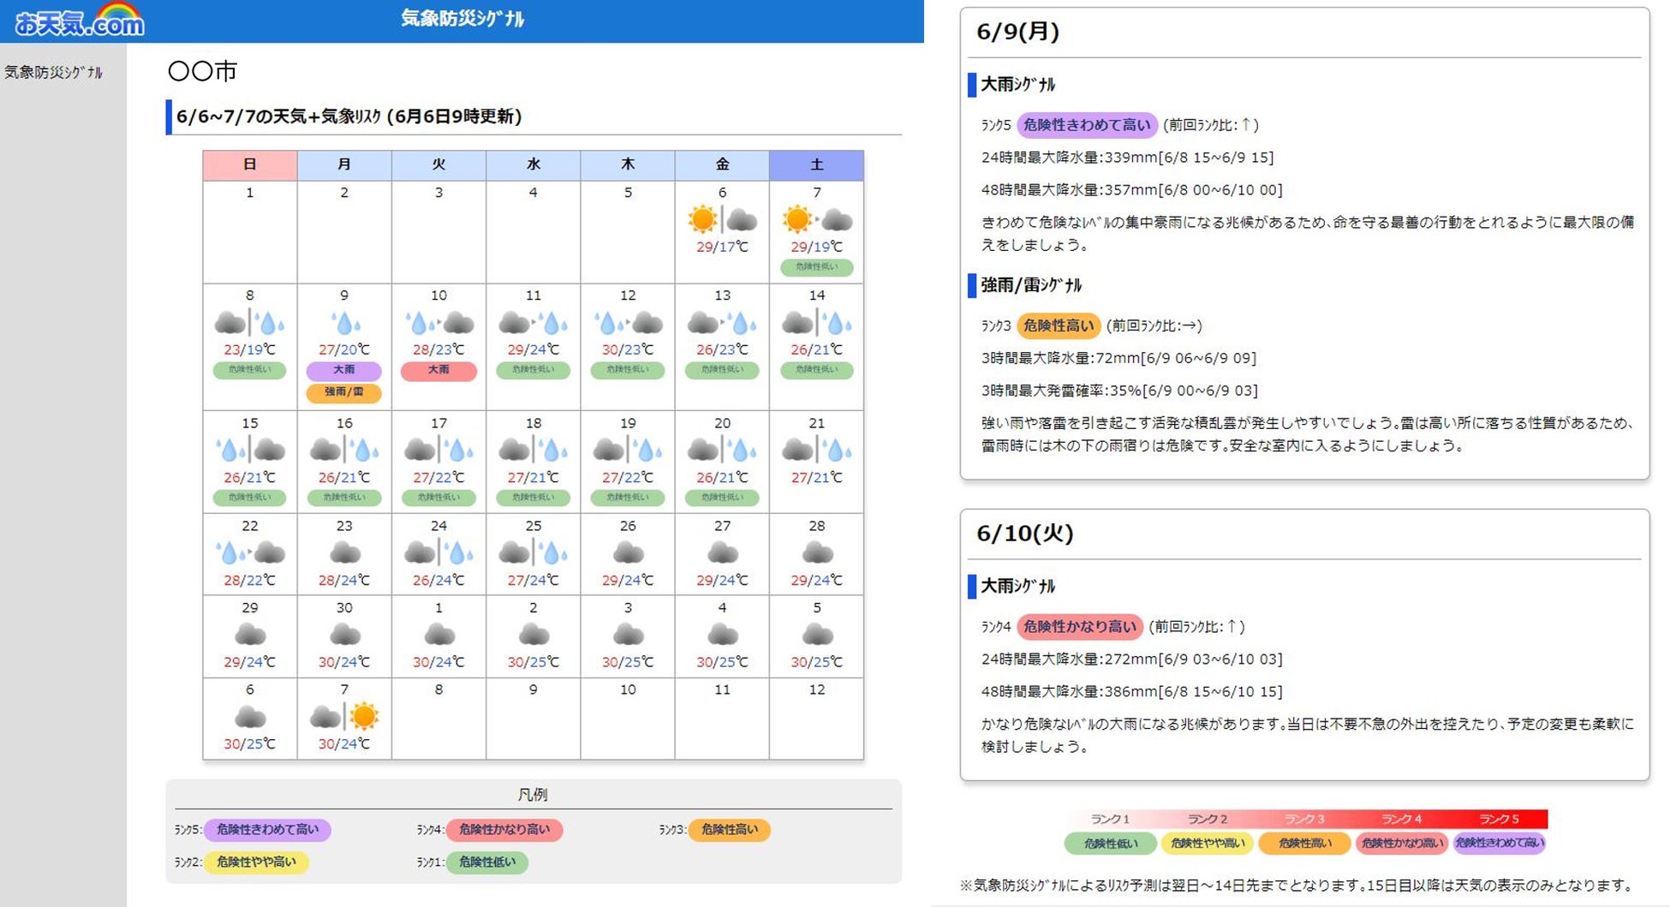Click the green 危険性低い badge on June 7

pyautogui.click(x=817, y=267)
